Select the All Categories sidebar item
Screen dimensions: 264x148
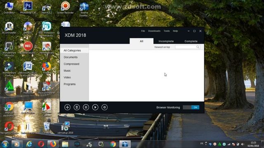74,51
